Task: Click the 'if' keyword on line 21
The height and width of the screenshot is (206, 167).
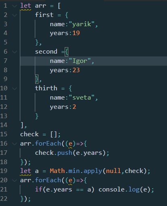Action: coord(39,189)
